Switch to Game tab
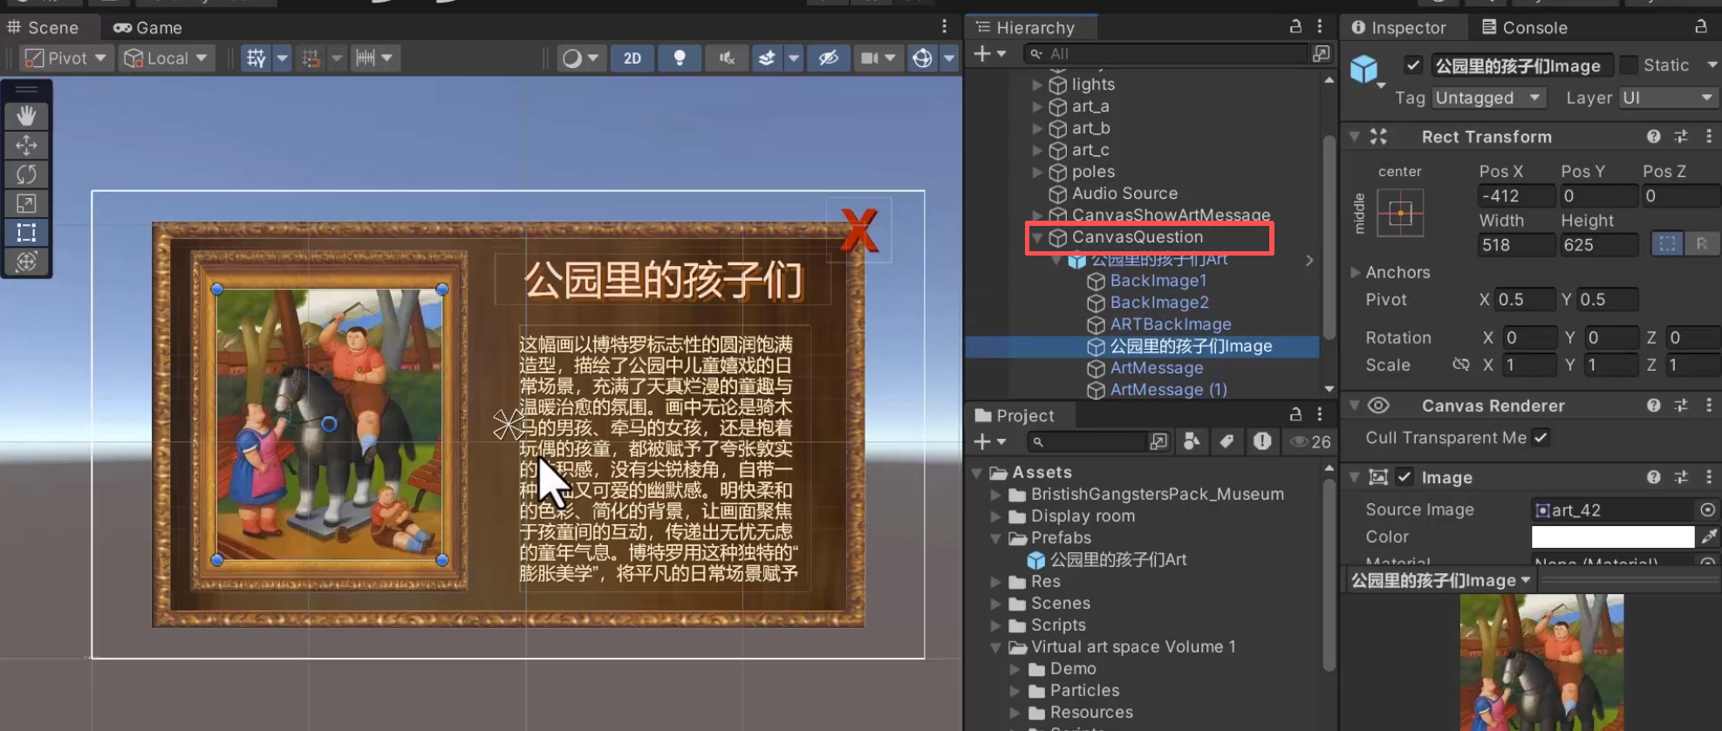 pos(148,28)
